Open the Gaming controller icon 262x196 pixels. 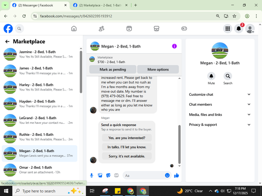click(x=184, y=29)
